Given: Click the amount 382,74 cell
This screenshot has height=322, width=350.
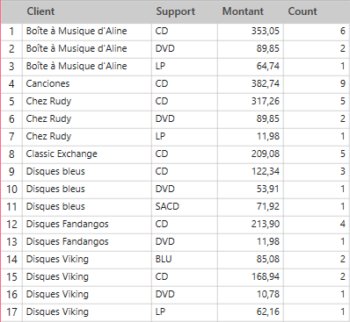Looking at the screenshot, I should click(251, 84).
